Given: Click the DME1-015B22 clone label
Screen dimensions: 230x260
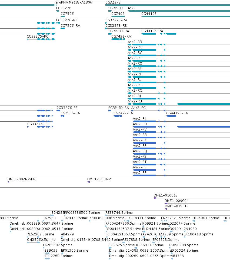Looking at the screenshot, I should click(x=99, y=179).
